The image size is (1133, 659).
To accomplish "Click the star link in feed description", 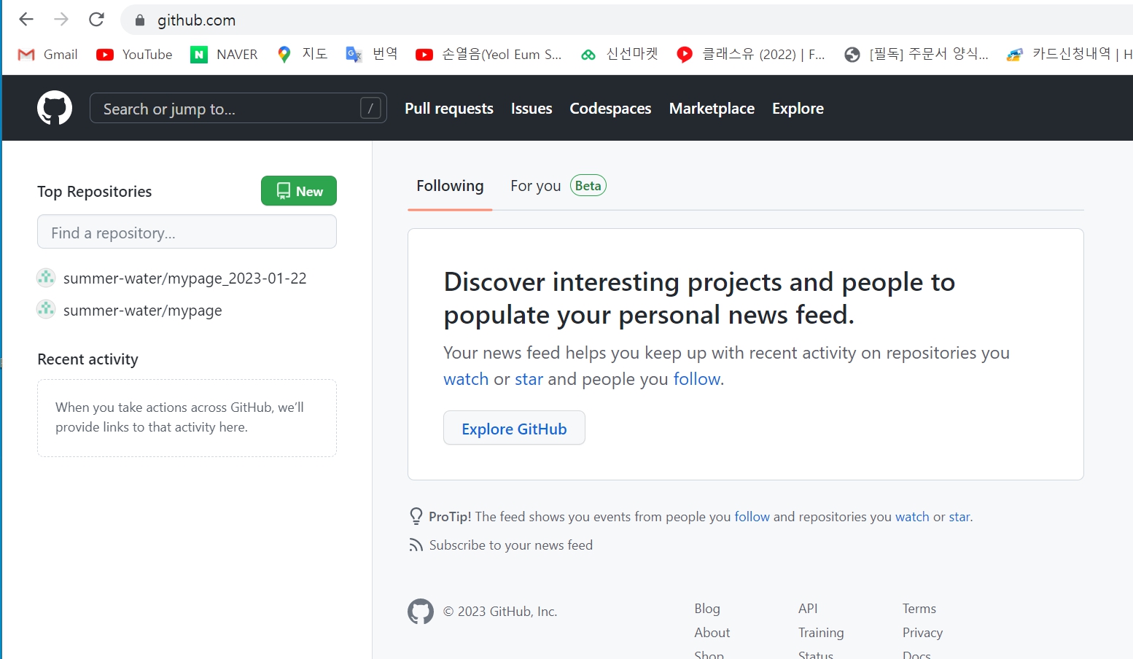I will 529,379.
